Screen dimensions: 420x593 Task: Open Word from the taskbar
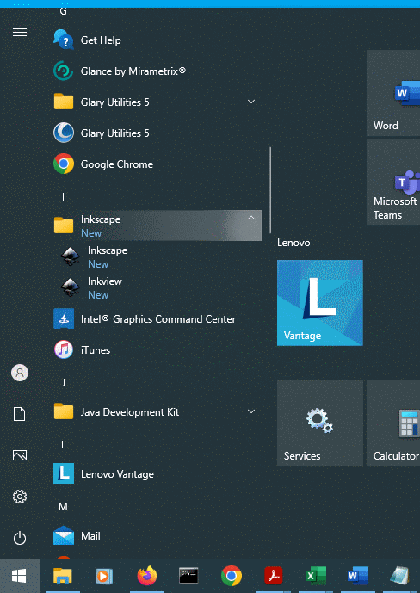[x=358, y=576]
